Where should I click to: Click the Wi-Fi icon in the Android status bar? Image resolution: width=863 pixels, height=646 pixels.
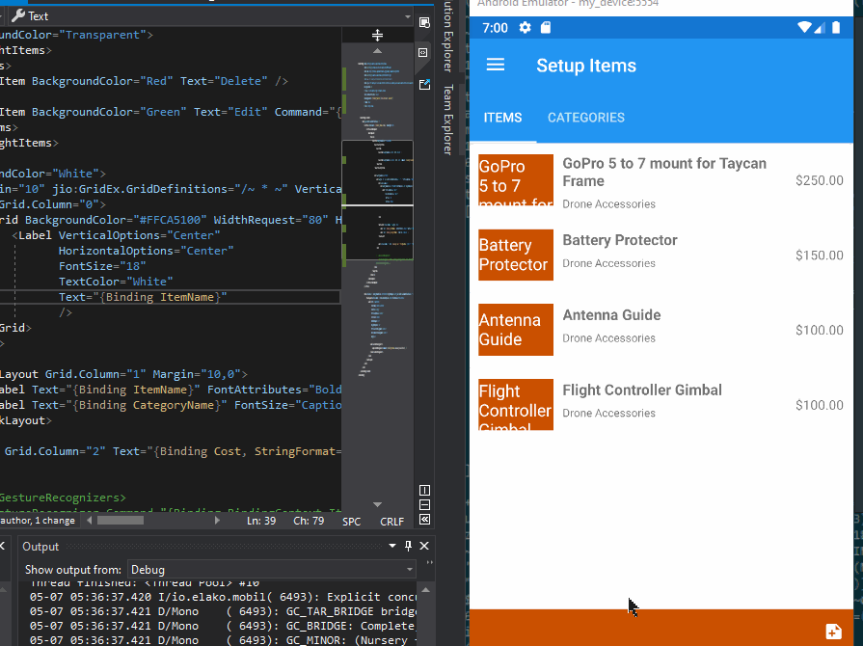click(x=803, y=28)
